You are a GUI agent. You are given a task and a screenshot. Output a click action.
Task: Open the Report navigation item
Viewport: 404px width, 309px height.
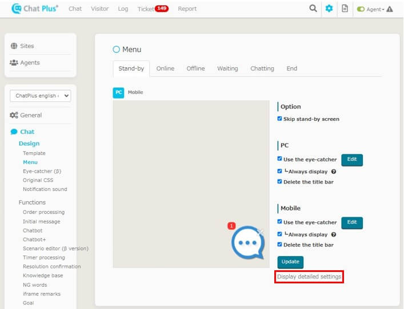pyautogui.click(x=187, y=9)
